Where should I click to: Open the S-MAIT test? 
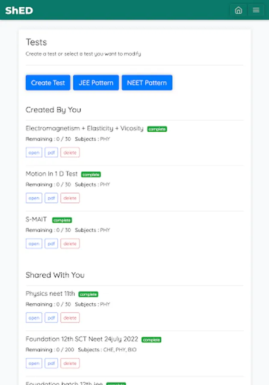click(34, 243)
